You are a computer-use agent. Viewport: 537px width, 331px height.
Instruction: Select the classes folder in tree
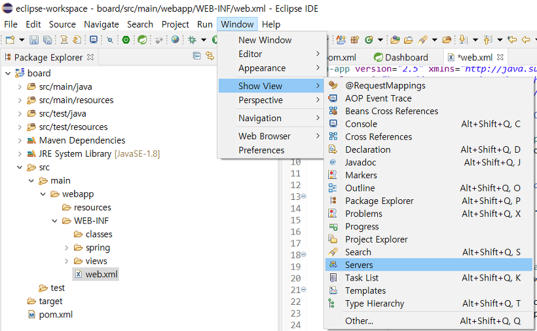click(x=93, y=235)
